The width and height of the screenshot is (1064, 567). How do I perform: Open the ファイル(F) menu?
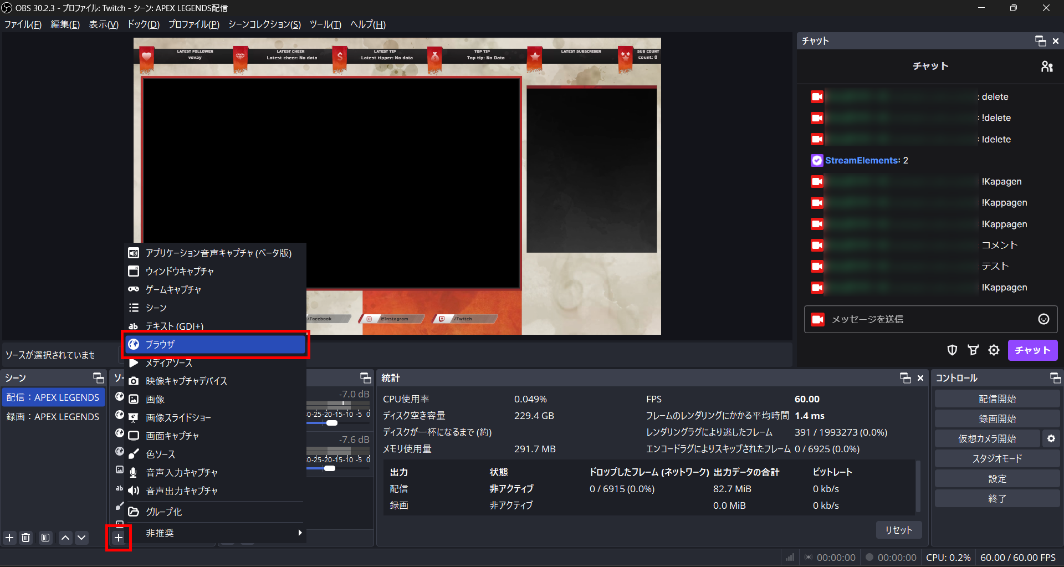(x=23, y=24)
